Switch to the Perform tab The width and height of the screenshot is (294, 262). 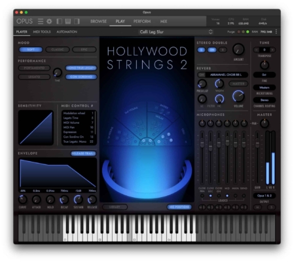coord(142,22)
